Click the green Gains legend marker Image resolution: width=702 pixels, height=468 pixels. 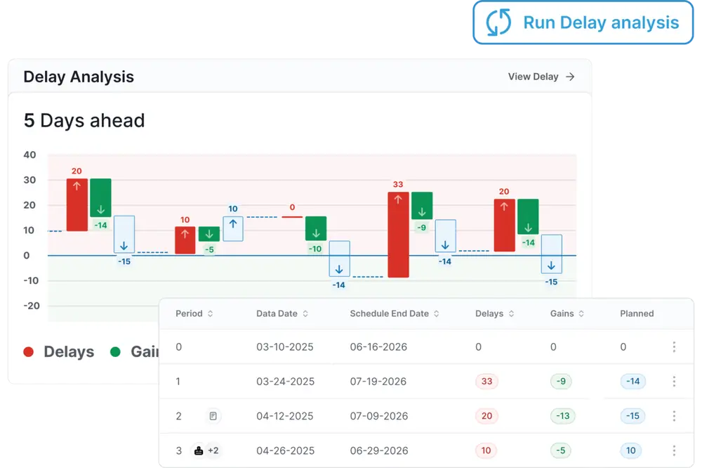click(x=116, y=352)
